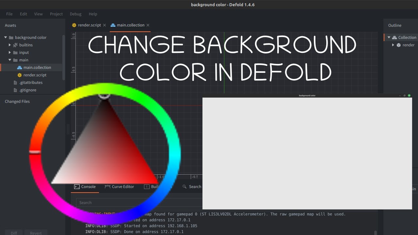Close the render.script tab
This screenshot has width=418, height=235.
pyautogui.click(x=104, y=25)
